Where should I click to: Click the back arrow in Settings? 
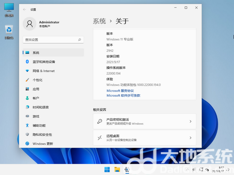[24, 9]
